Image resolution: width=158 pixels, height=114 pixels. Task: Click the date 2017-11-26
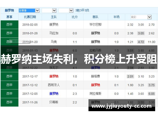30,102
